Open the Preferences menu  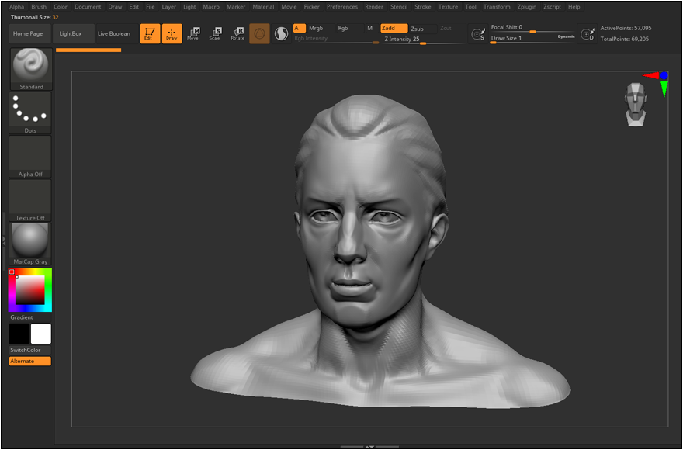[341, 7]
